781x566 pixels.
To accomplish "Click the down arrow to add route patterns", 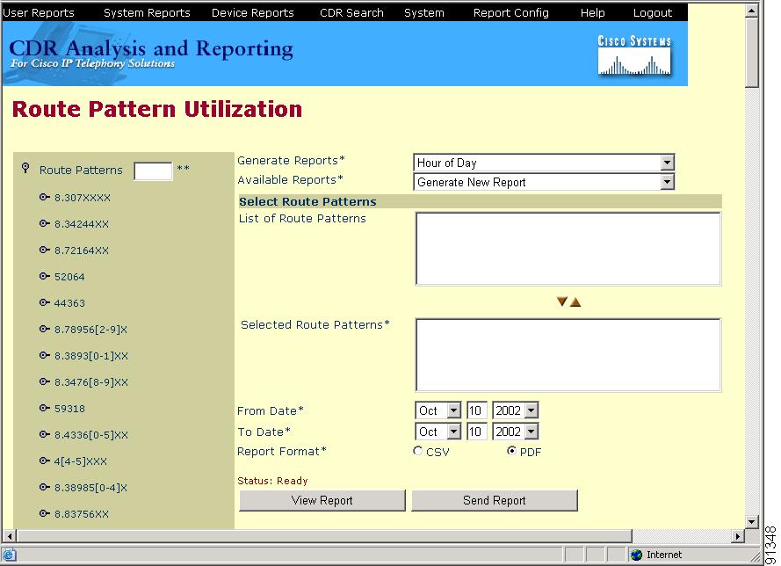I will click(x=562, y=301).
